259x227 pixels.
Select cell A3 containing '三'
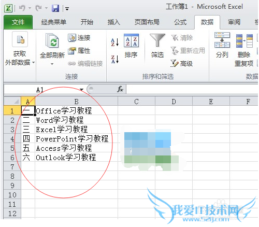[28, 129]
